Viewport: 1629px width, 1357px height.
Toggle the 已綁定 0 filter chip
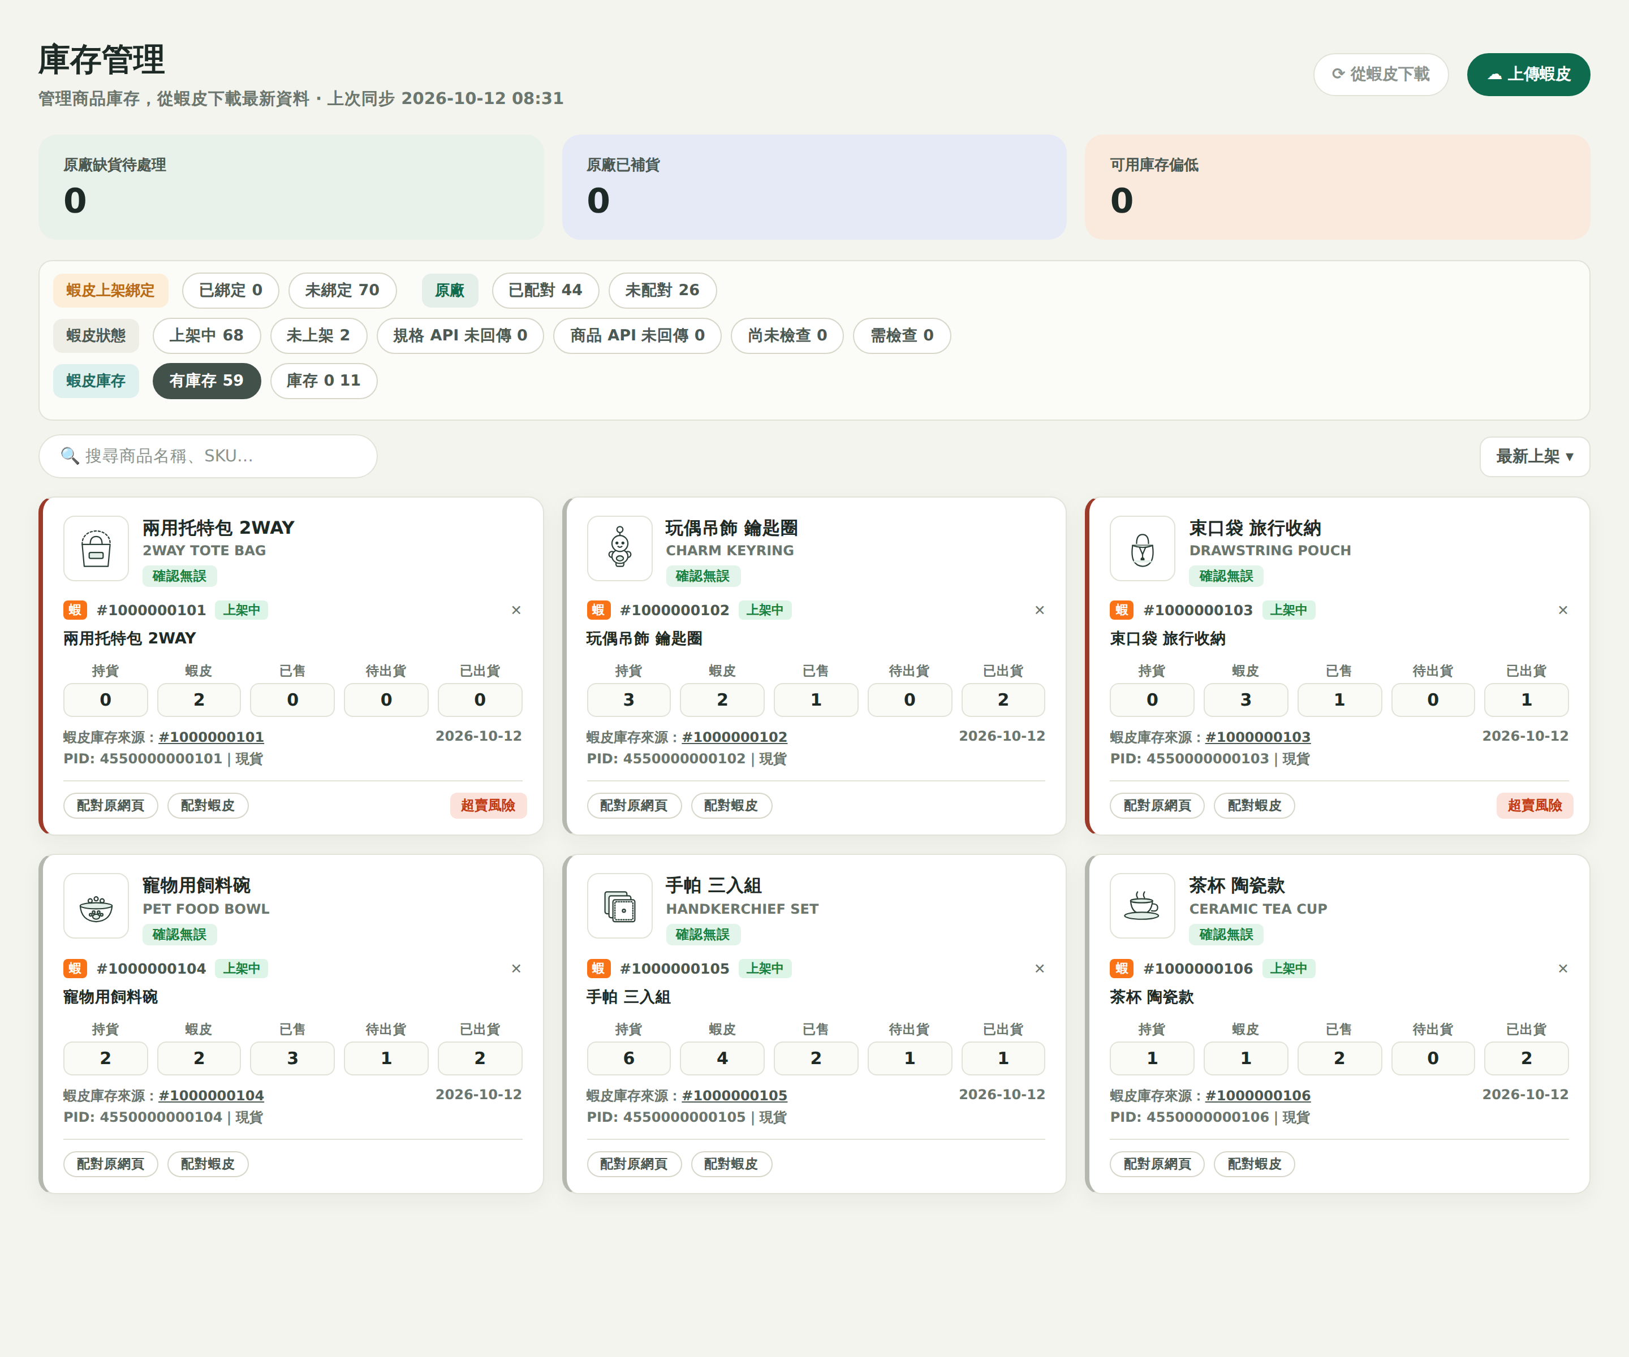click(x=230, y=290)
